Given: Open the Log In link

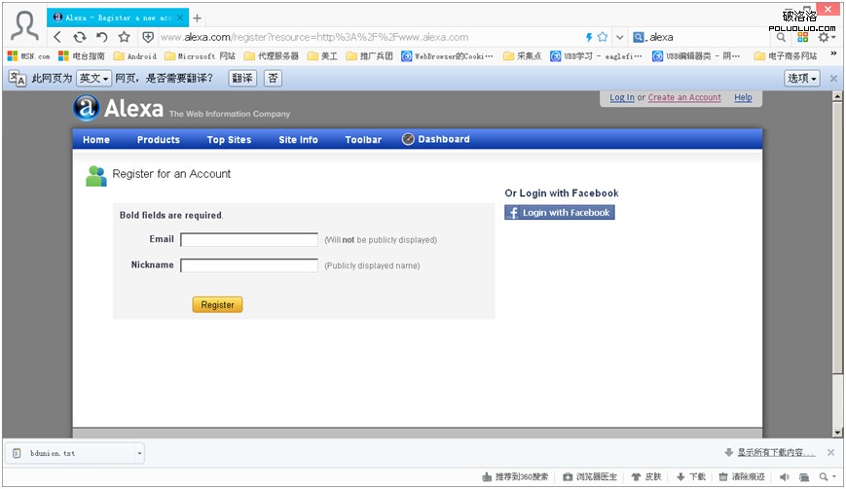Looking at the screenshot, I should pos(622,97).
